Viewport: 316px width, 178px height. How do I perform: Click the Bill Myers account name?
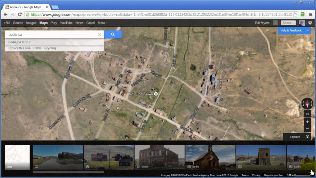click(x=262, y=23)
